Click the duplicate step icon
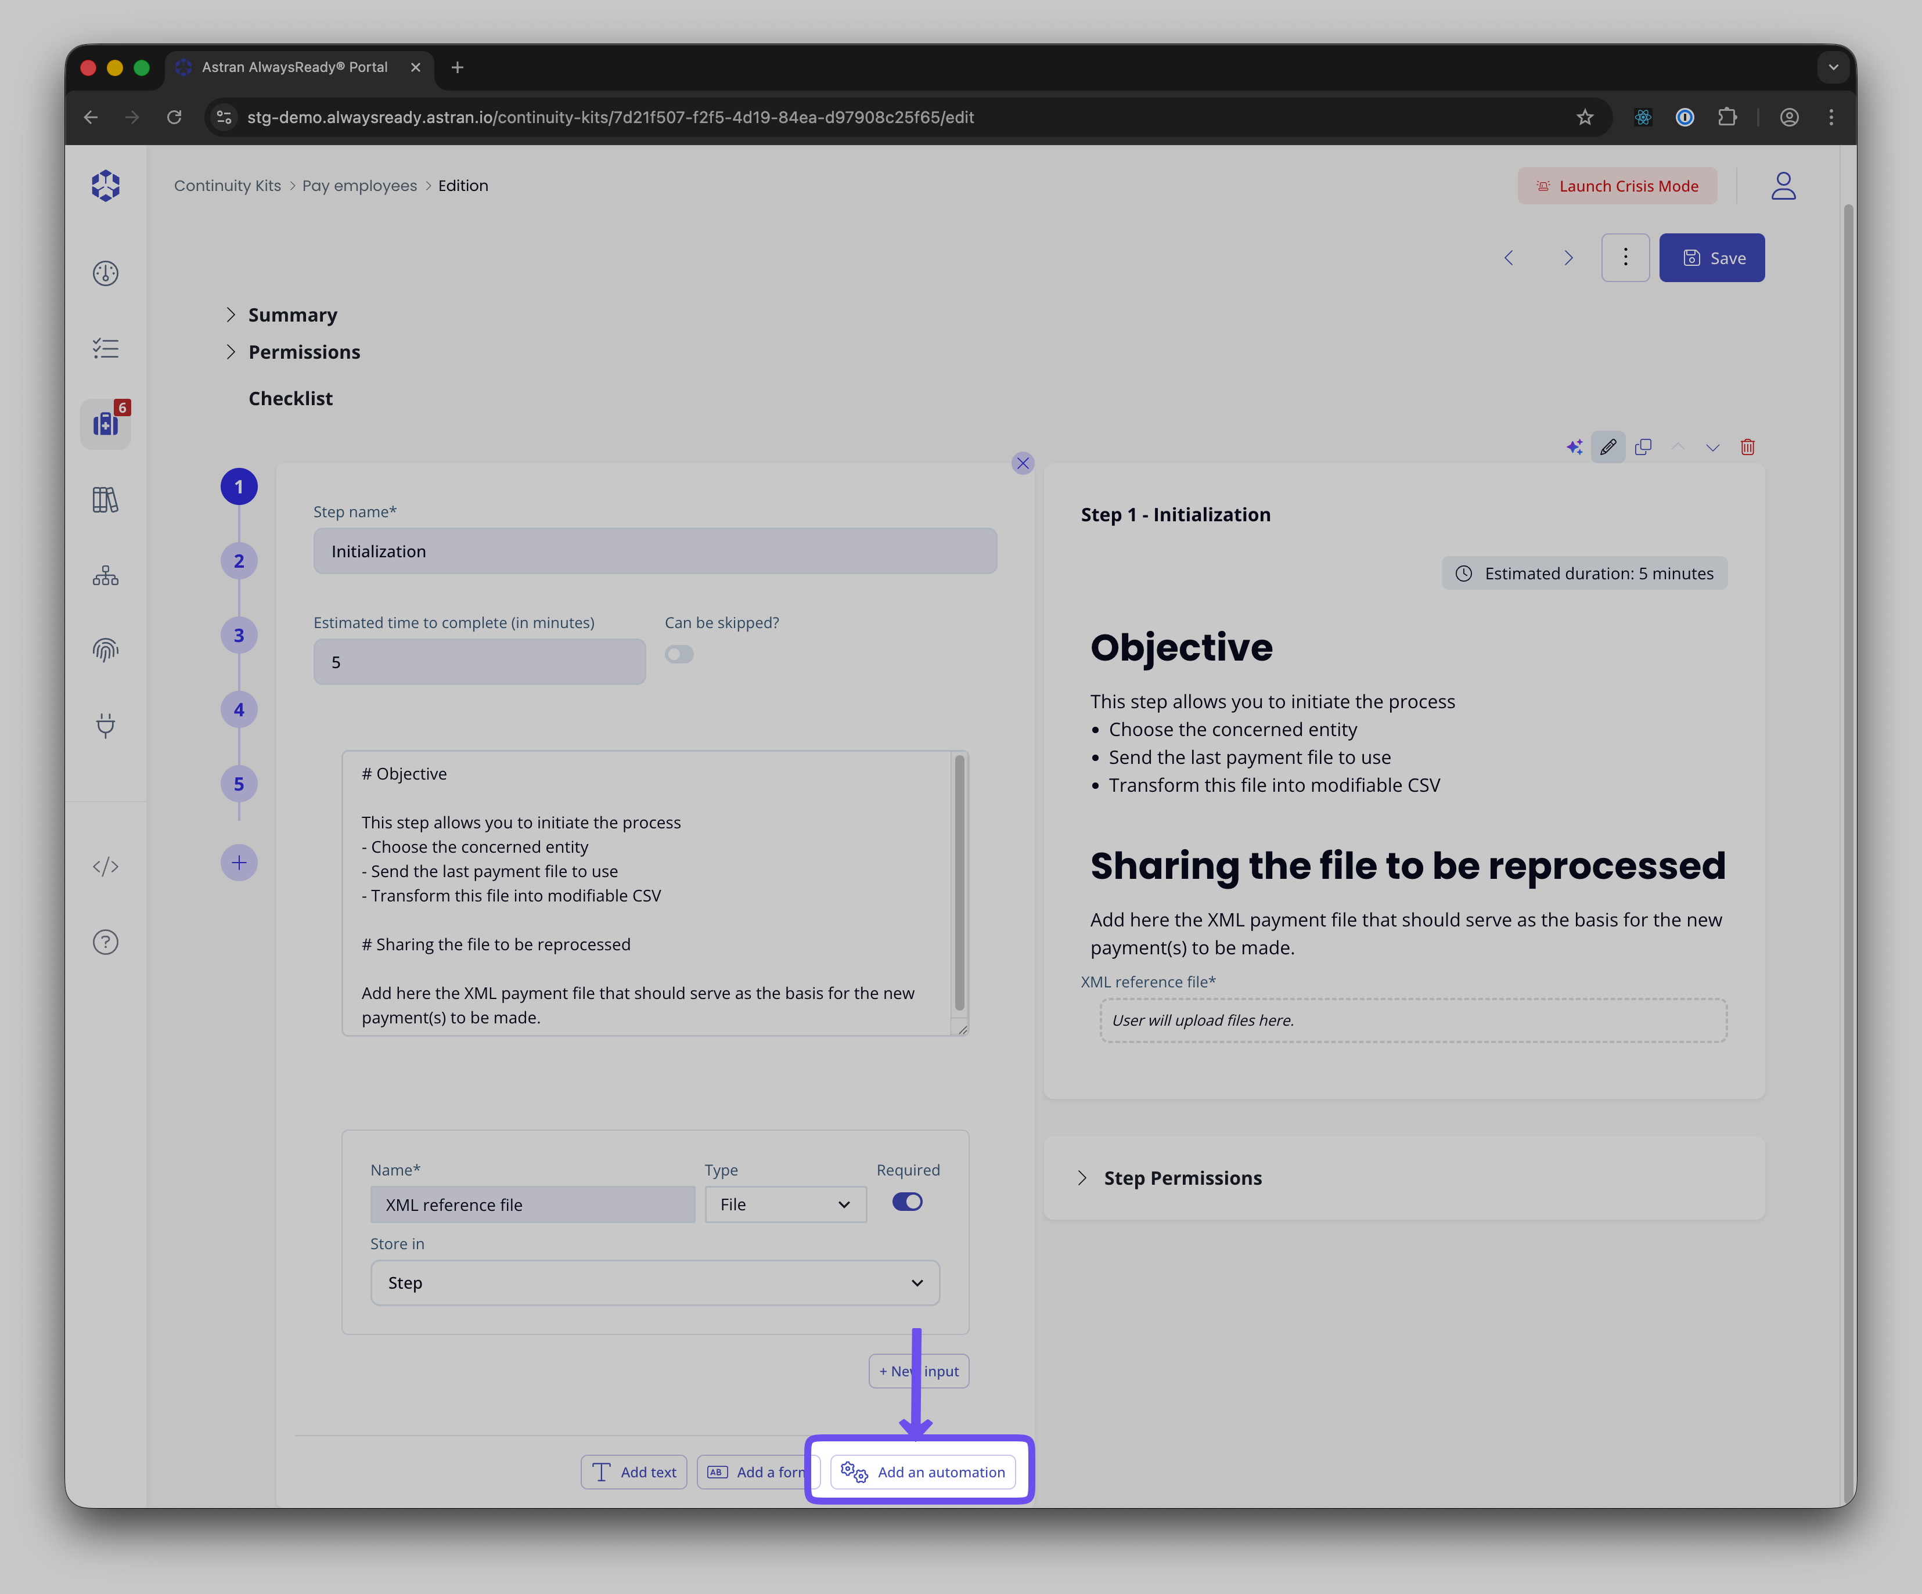1922x1594 pixels. [x=1643, y=446]
